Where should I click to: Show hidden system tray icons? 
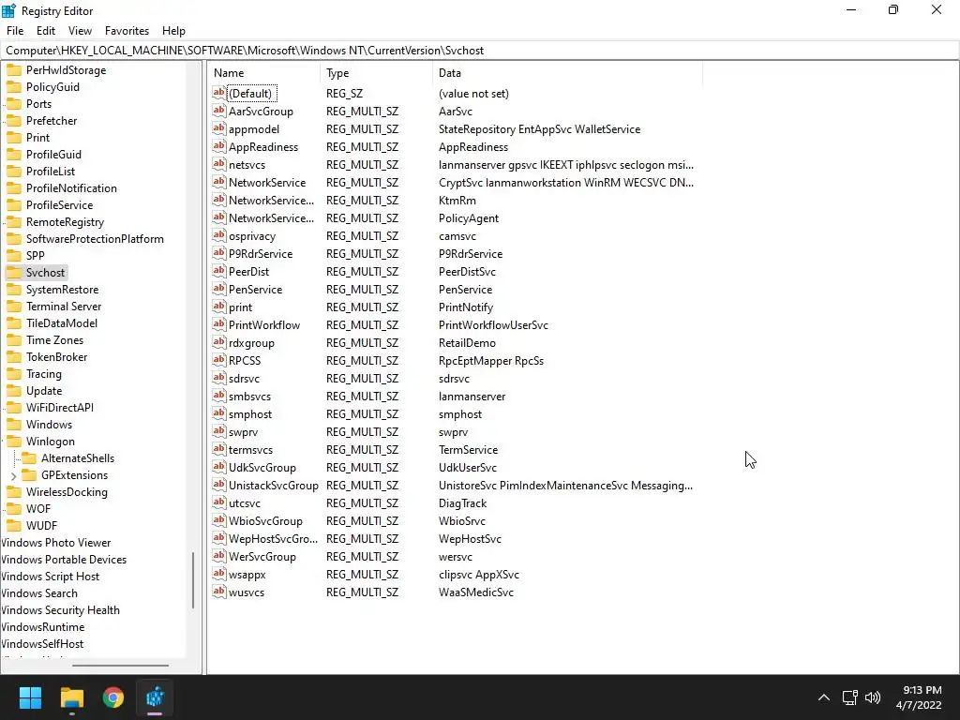[x=824, y=697]
